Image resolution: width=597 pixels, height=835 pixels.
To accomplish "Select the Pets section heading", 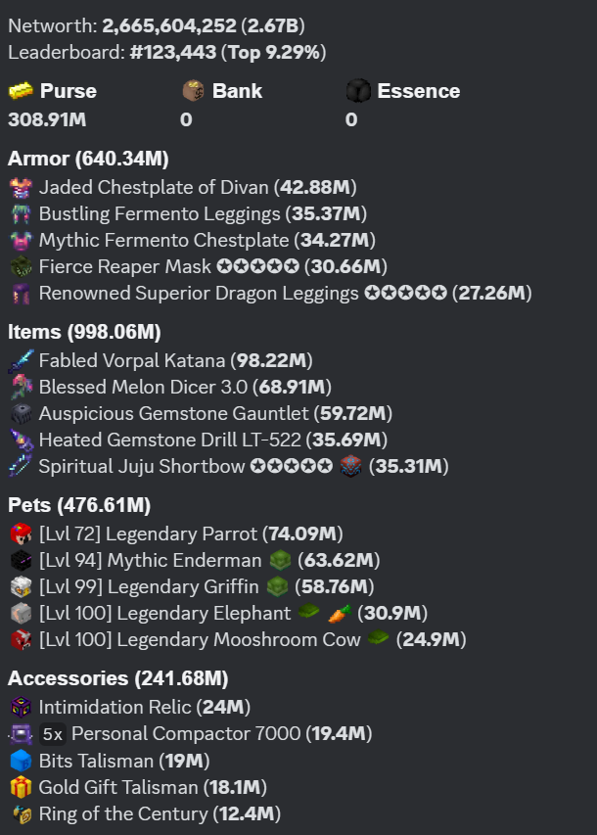I will [x=79, y=505].
